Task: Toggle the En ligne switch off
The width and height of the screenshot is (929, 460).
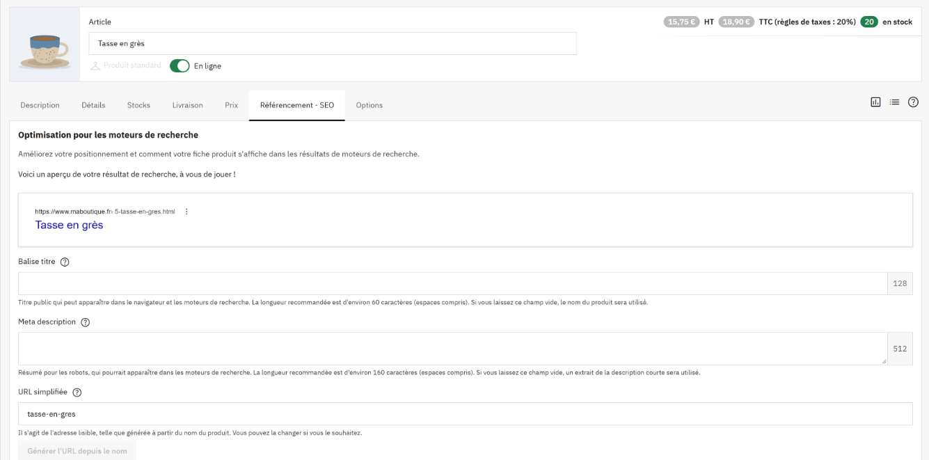Action: (180, 66)
